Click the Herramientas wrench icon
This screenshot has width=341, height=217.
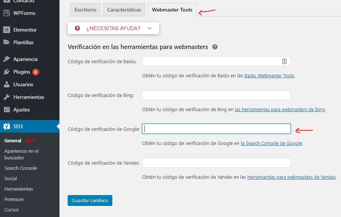tap(7, 97)
